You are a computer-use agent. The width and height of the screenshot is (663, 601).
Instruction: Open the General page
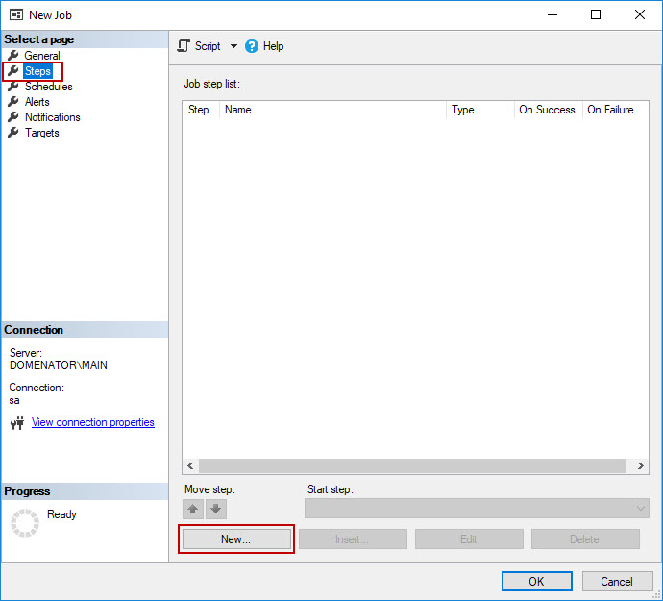[x=42, y=56]
